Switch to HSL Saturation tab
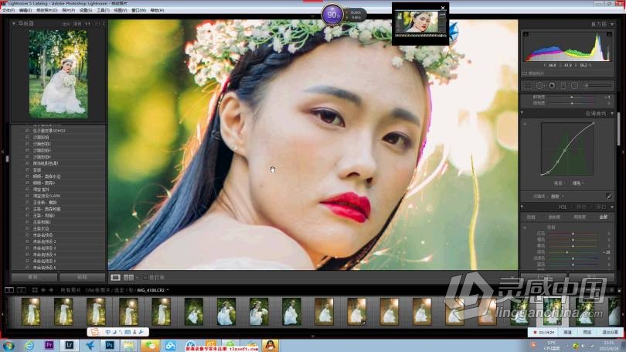This screenshot has height=352, width=626. [x=554, y=217]
